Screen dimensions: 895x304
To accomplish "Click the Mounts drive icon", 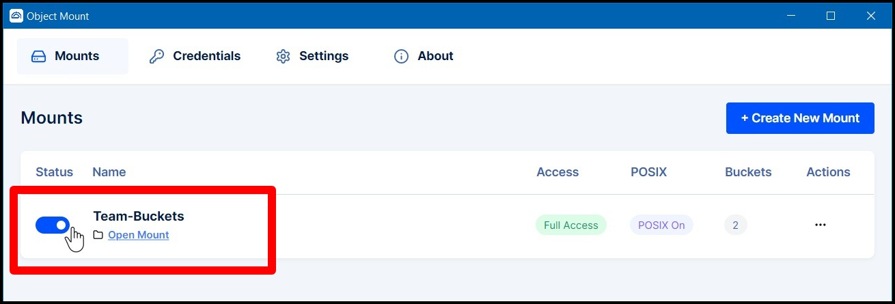I will 39,57.
